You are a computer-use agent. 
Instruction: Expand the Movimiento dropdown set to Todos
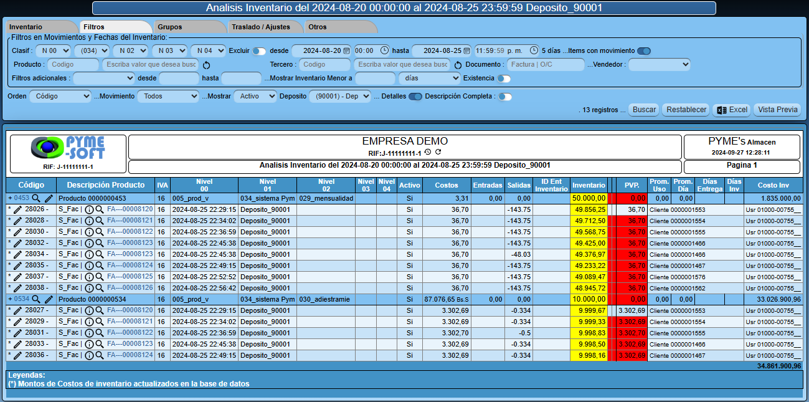tap(168, 97)
